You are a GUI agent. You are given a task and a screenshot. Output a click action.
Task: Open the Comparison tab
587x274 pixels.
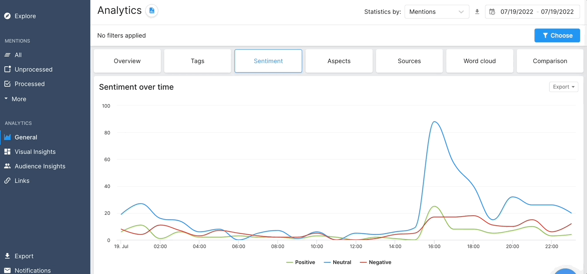click(550, 61)
